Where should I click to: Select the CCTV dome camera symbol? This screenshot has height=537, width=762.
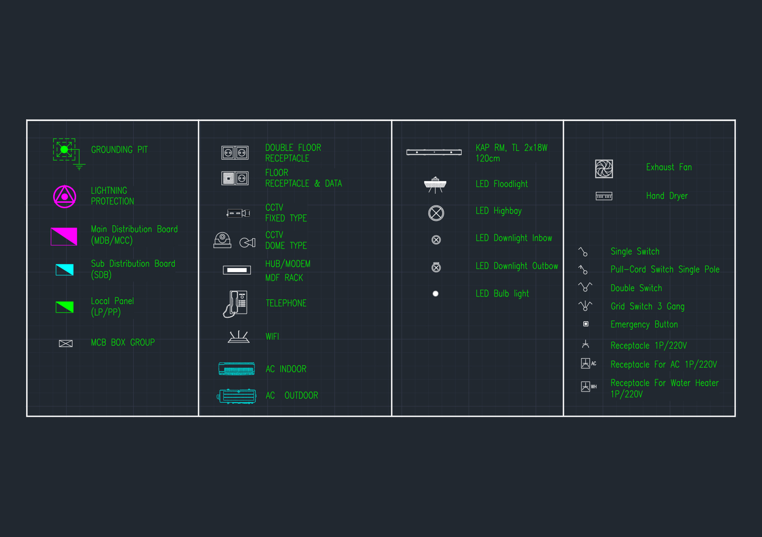[222, 241]
